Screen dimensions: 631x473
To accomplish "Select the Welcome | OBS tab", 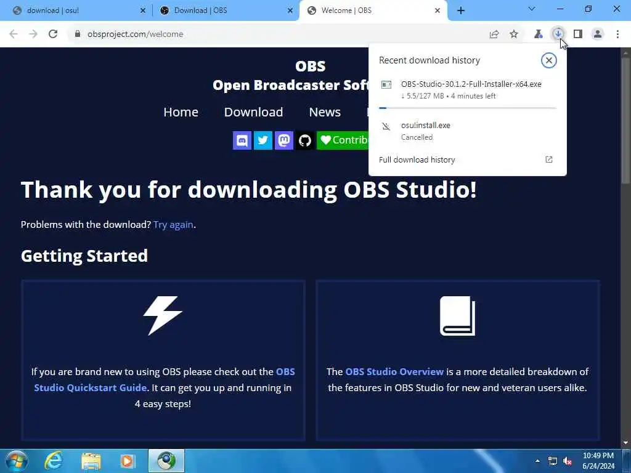I will pyautogui.click(x=373, y=10).
